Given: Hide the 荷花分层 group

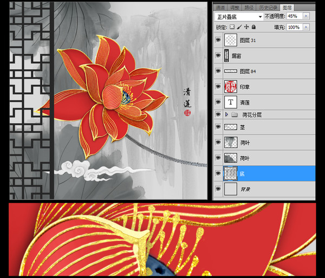Looking at the screenshot, I should (218, 114).
